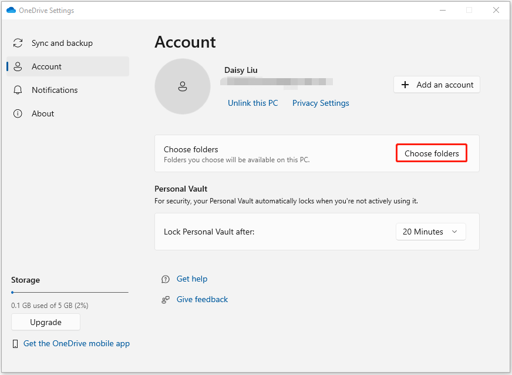This screenshot has height=375, width=512.
Task: Click the OneDrive cloud icon in title bar
Action: click(x=11, y=10)
